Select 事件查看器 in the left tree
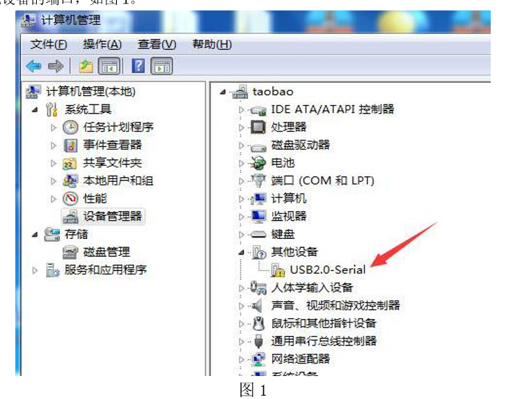 [x=112, y=145]
